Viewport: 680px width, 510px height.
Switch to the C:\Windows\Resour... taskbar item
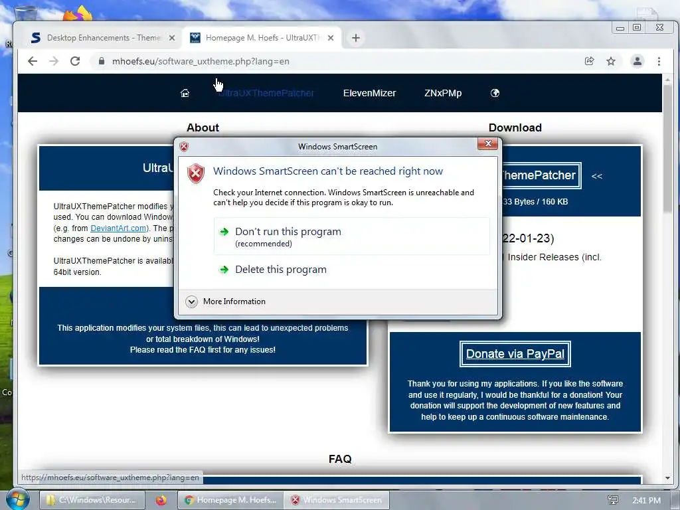coord(92,500)
